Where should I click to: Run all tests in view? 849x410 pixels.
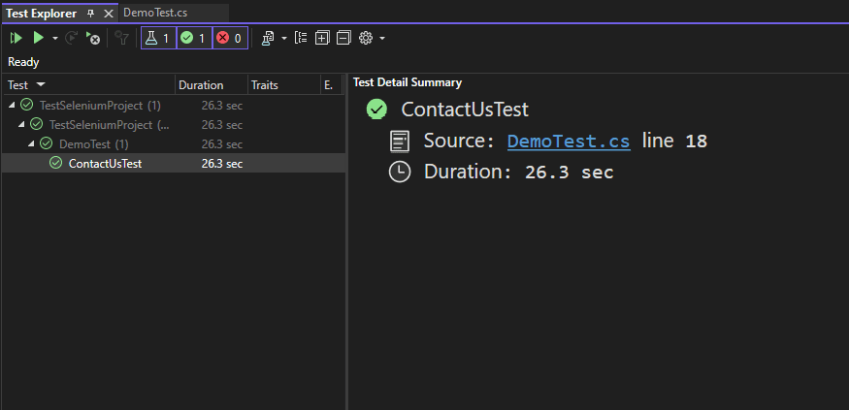[16, 39]
